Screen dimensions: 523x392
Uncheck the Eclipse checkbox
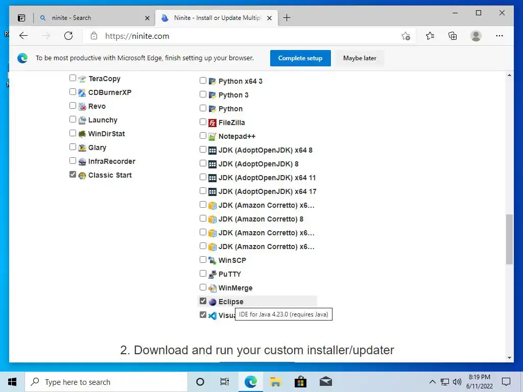tap(203, 301)
